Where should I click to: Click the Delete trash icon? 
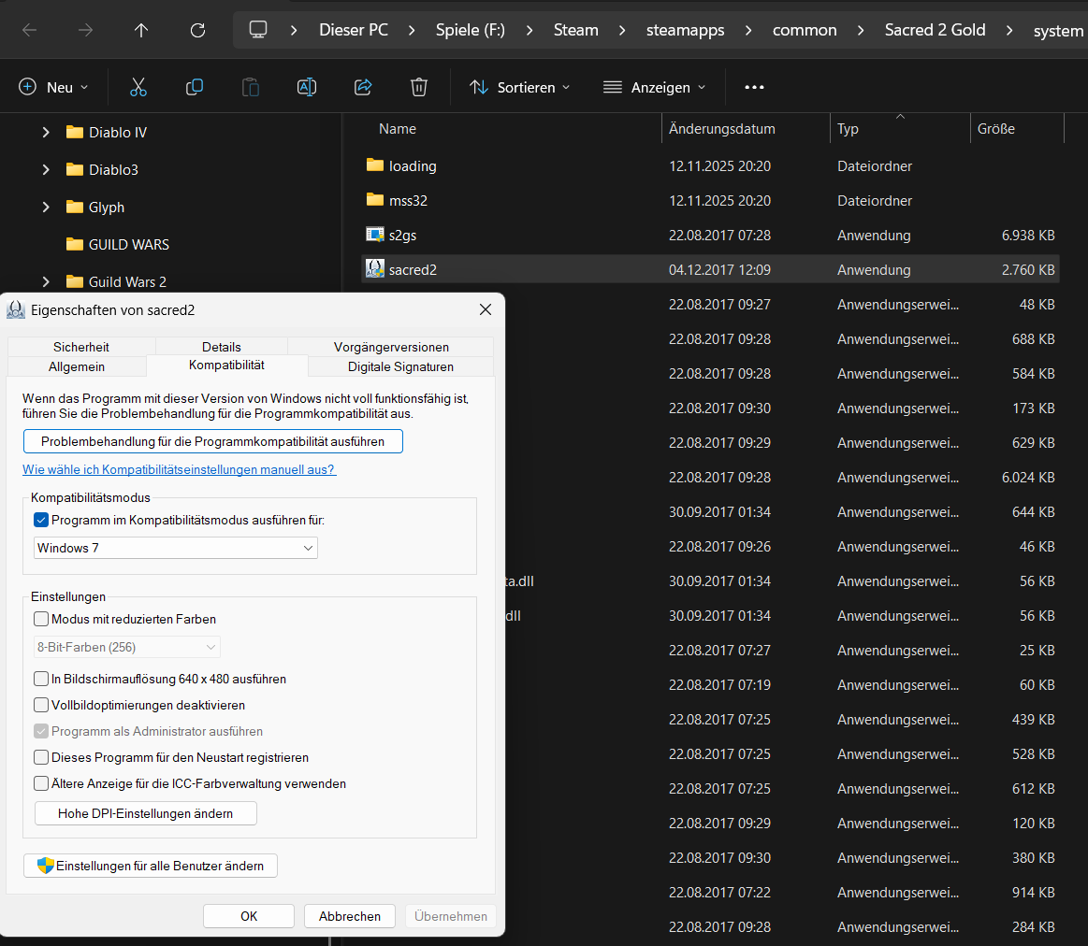(x=419, y=87)
